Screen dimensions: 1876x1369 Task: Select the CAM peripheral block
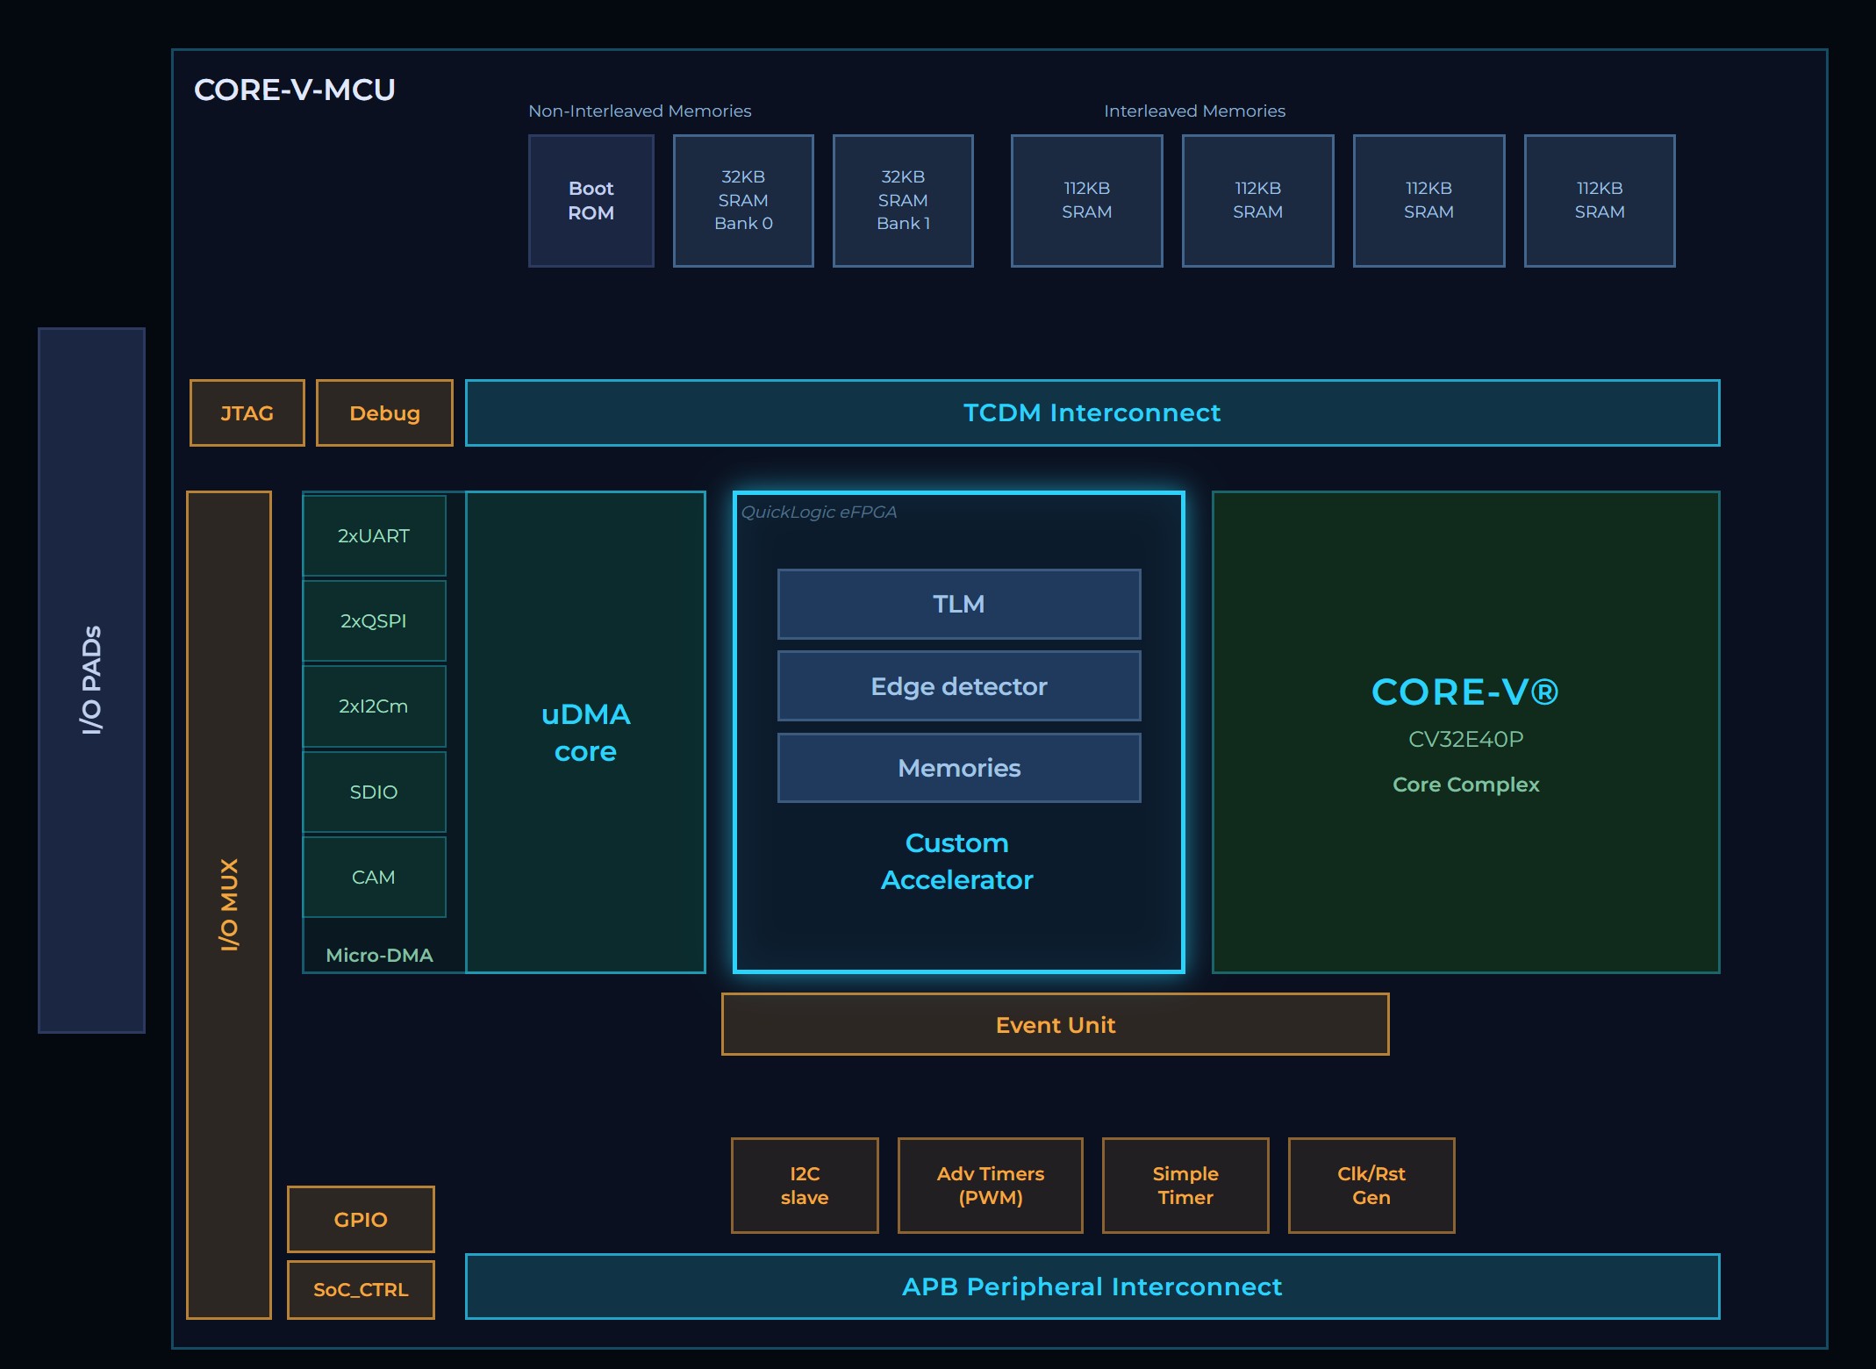(x=374, y=877)
